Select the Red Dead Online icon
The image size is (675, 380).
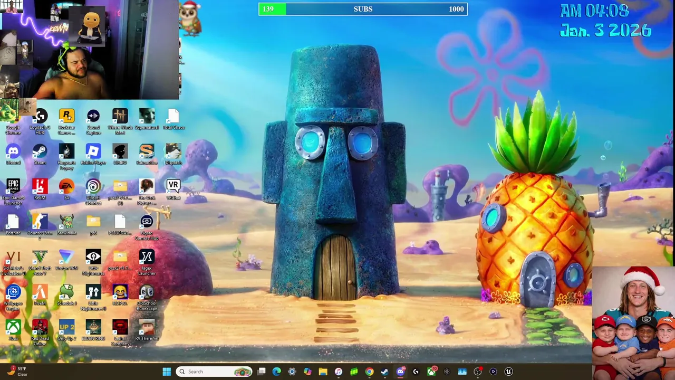point(40,333)
